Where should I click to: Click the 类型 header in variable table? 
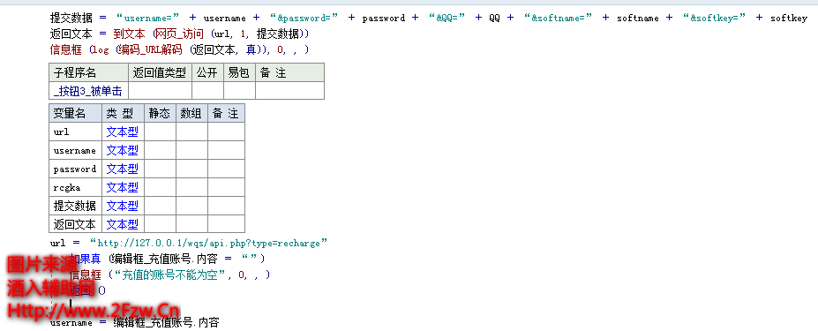tap(124, 113)
